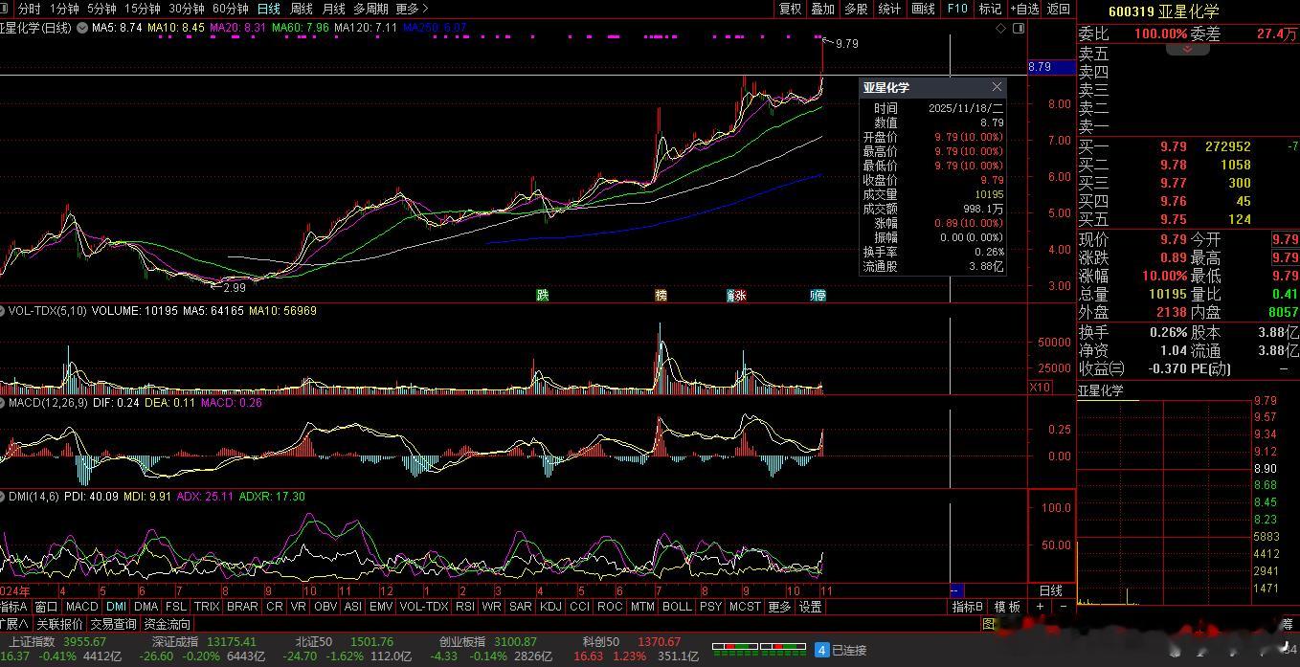Viewport: 1300px width, 667px height.
Task: Open the 多周期 multi-period view
Action: point(370,9)
